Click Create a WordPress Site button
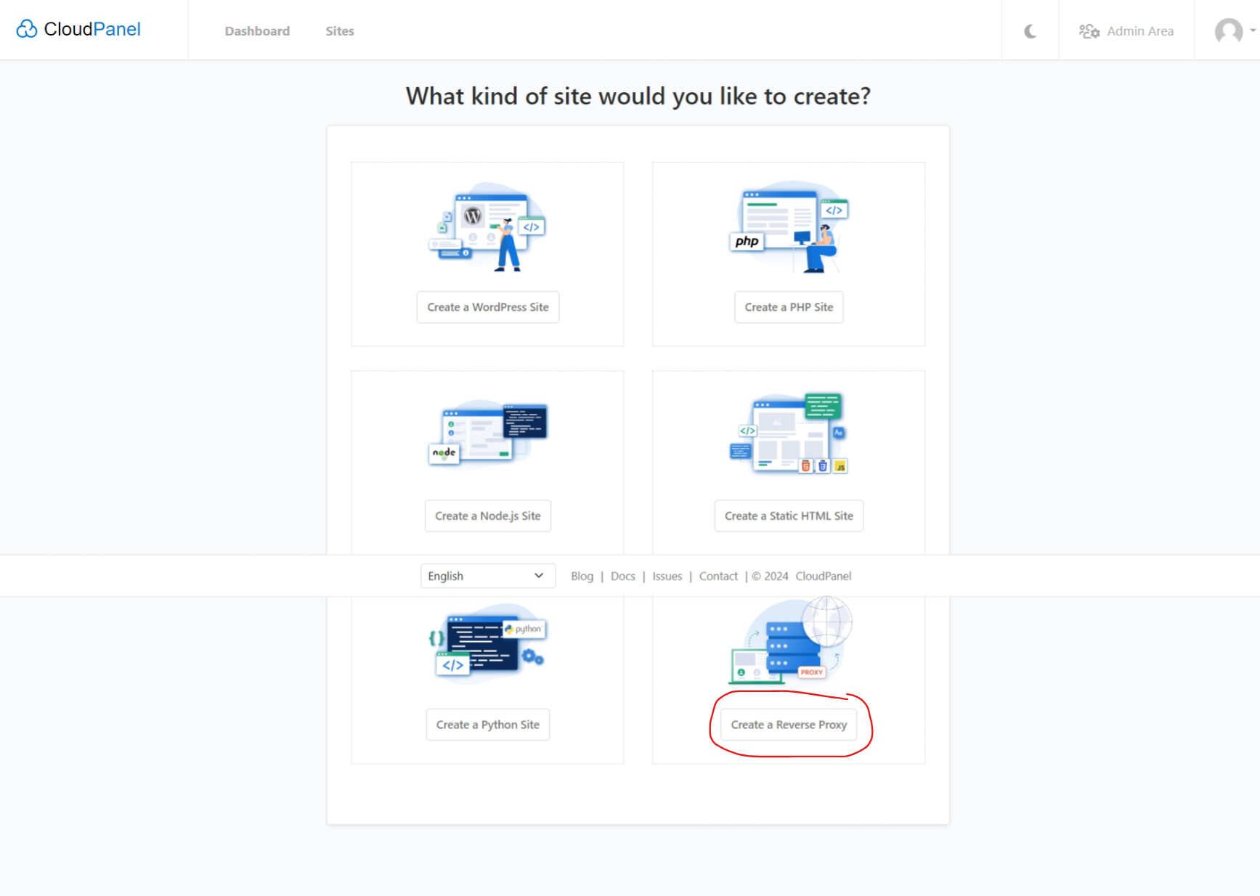 click(x=488, y=307)
